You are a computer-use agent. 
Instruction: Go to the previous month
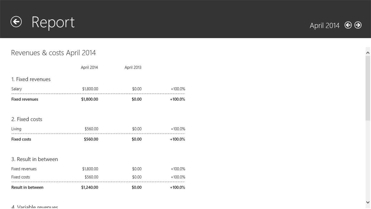point(348,25)
